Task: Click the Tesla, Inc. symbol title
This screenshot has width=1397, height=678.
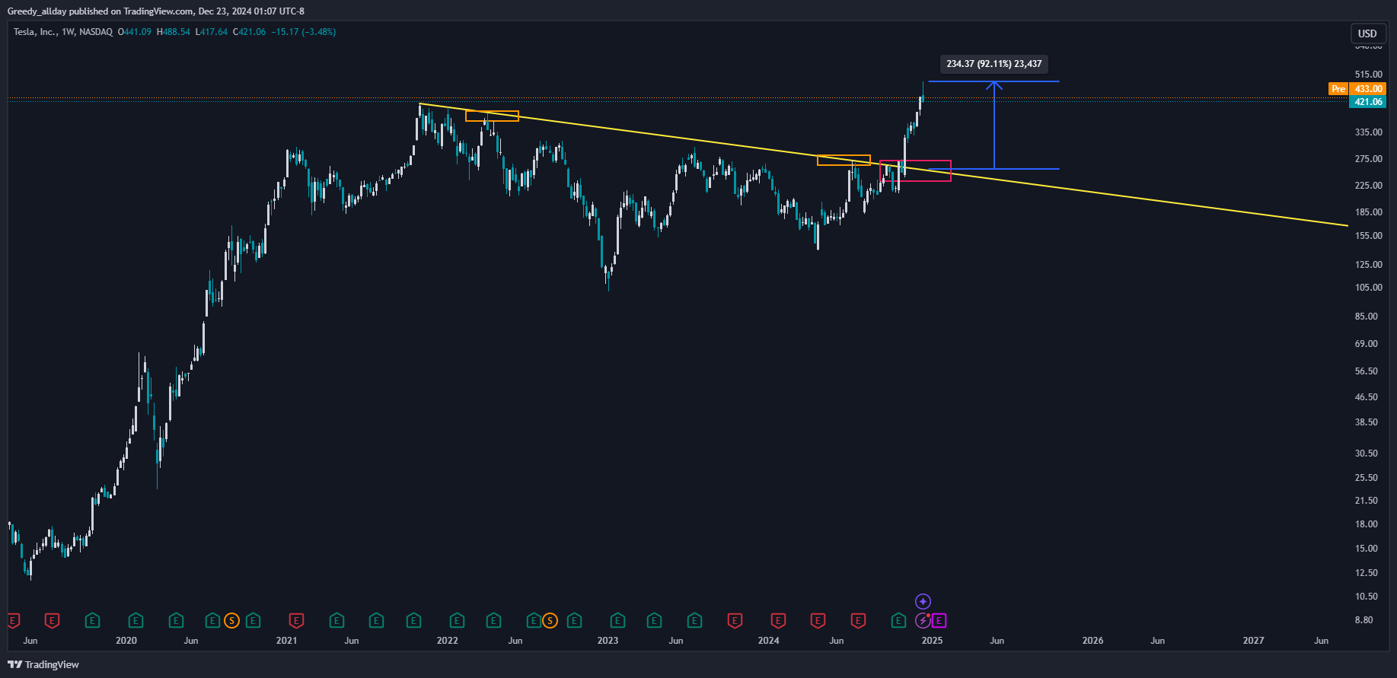Action: coord(63,32)
